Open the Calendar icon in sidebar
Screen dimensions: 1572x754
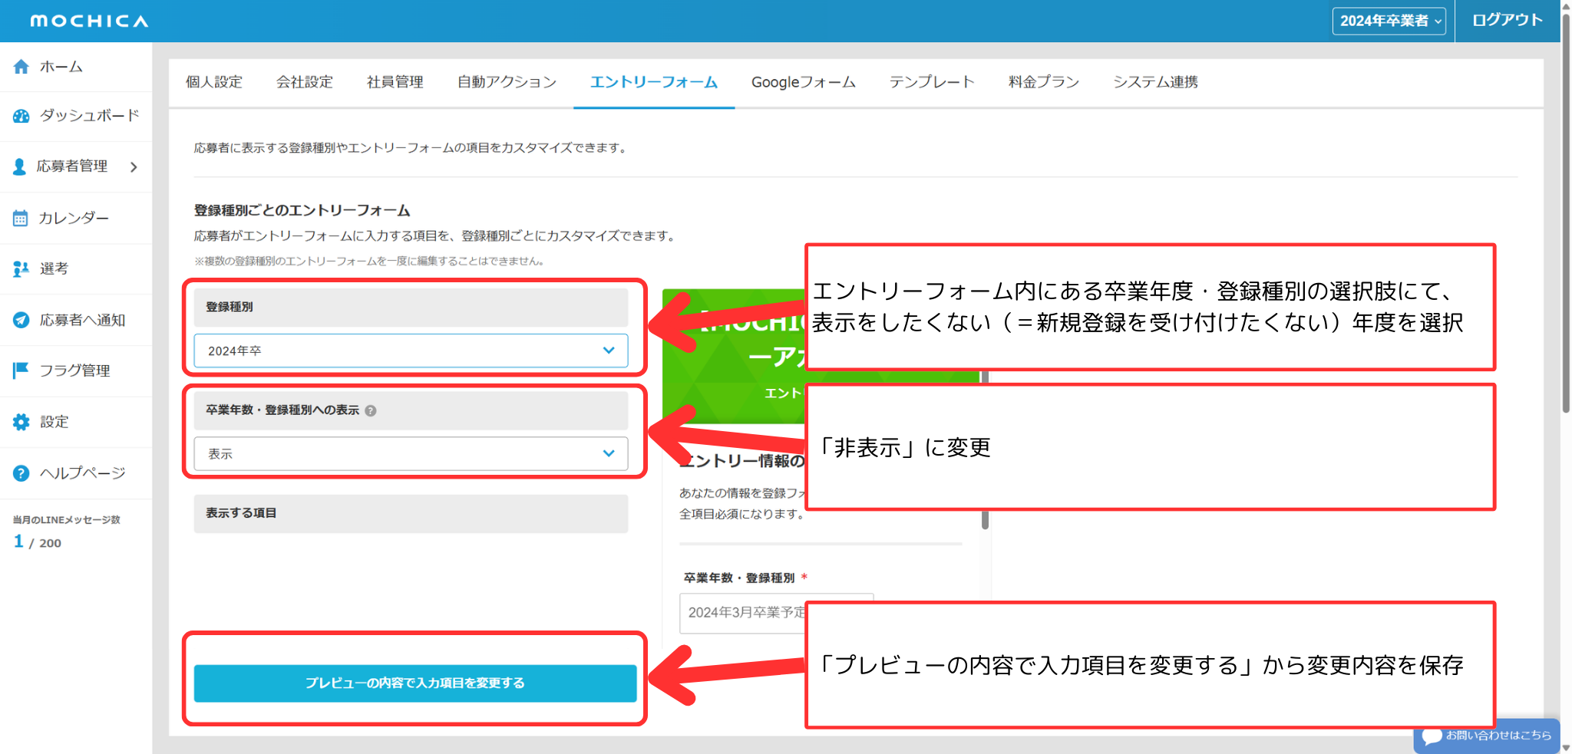pyautogui.click(x=21, y=219)
